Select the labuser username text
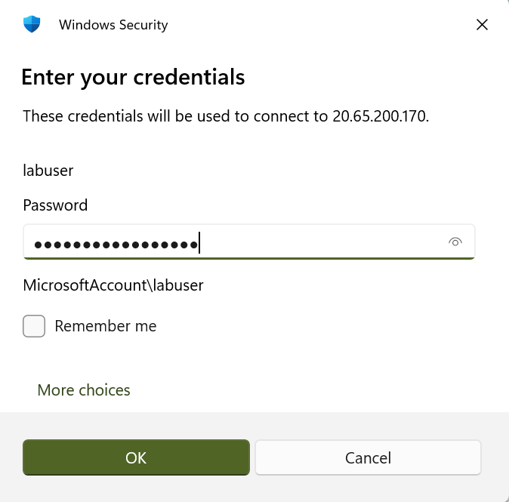 click(x=48, y=170)
